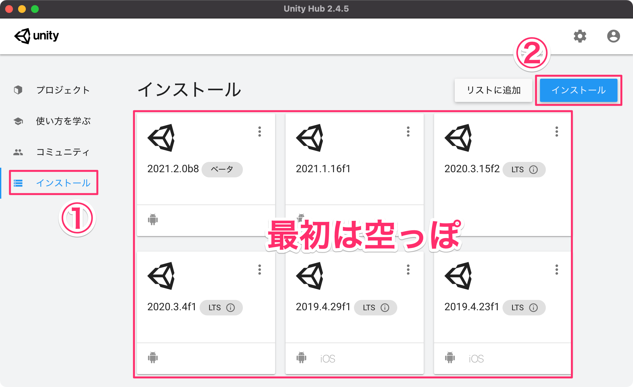The width and height of the screenshot is (633, 387).
Task: Click the version text 2021.1.16f1
Action: [323, 169]
